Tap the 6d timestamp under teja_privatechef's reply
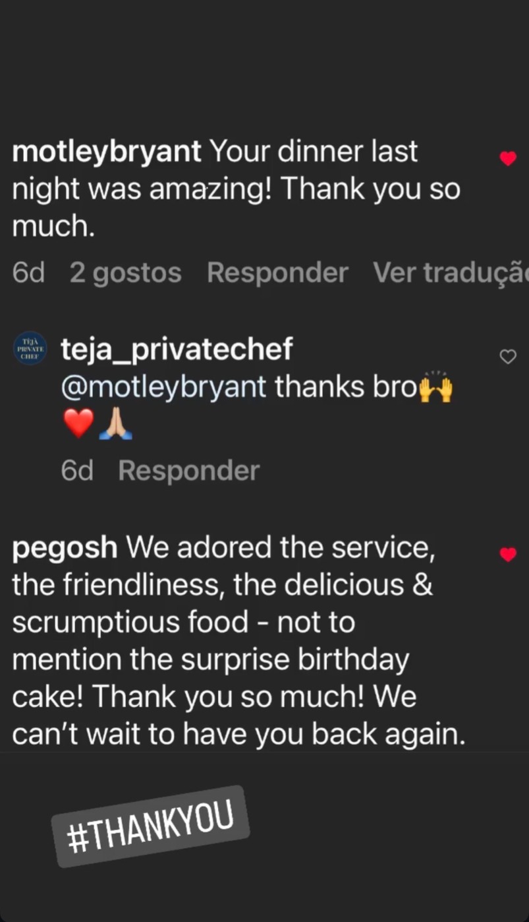Screen dimensions: 529x922 tap(76, 470)
